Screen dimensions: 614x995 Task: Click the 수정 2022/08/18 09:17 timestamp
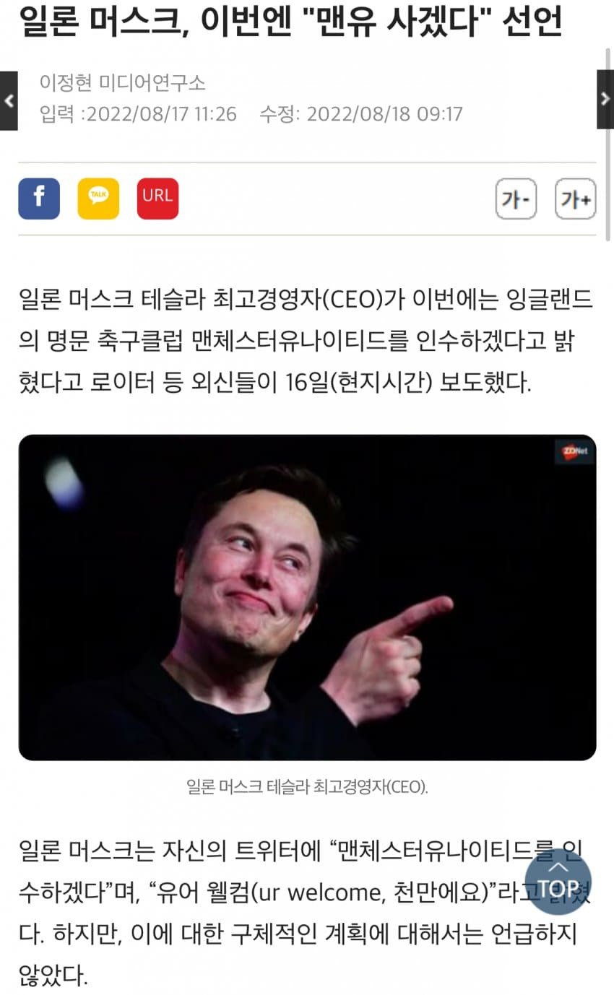pyautogui.click(x=361, y=114)
